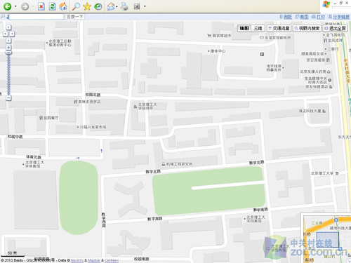Click the green browser Back arrow
Image resolution: width=351 pixels, height=263 pixels.
[7, 6]
